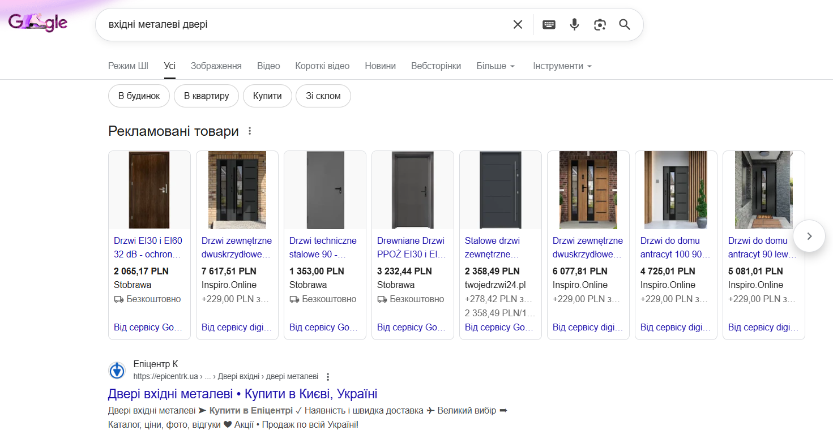The width and height of the screenshot is (833, 443).
Task: Apply the В квартиру filter chip
Action: tap(206, 96)
